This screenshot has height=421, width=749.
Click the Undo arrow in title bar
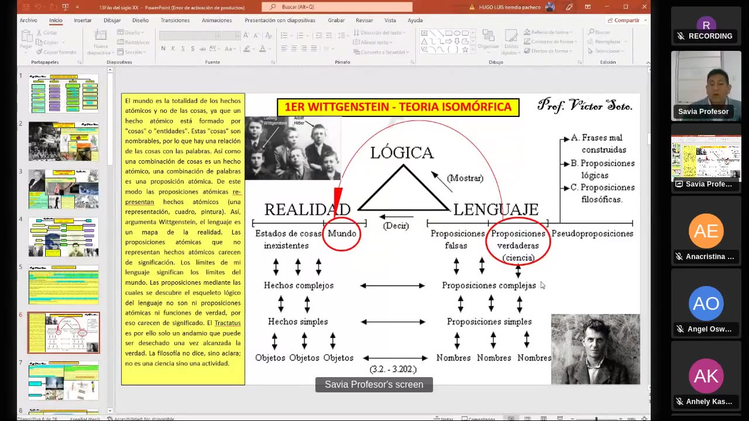coord(37,7)
